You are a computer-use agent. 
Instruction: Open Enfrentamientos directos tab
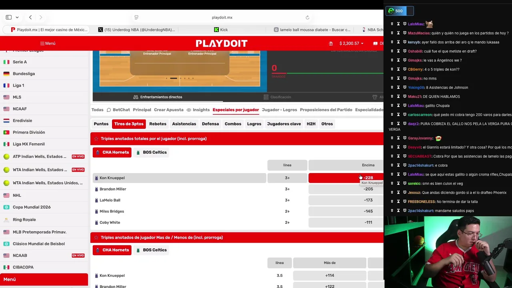158,97
